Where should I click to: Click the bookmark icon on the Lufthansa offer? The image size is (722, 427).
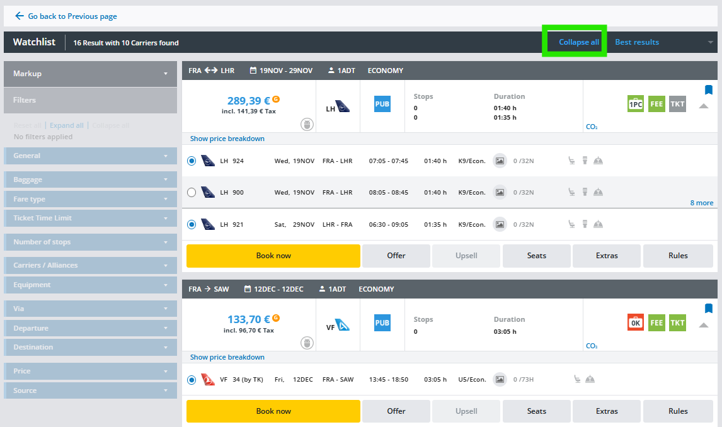point(708,90)
